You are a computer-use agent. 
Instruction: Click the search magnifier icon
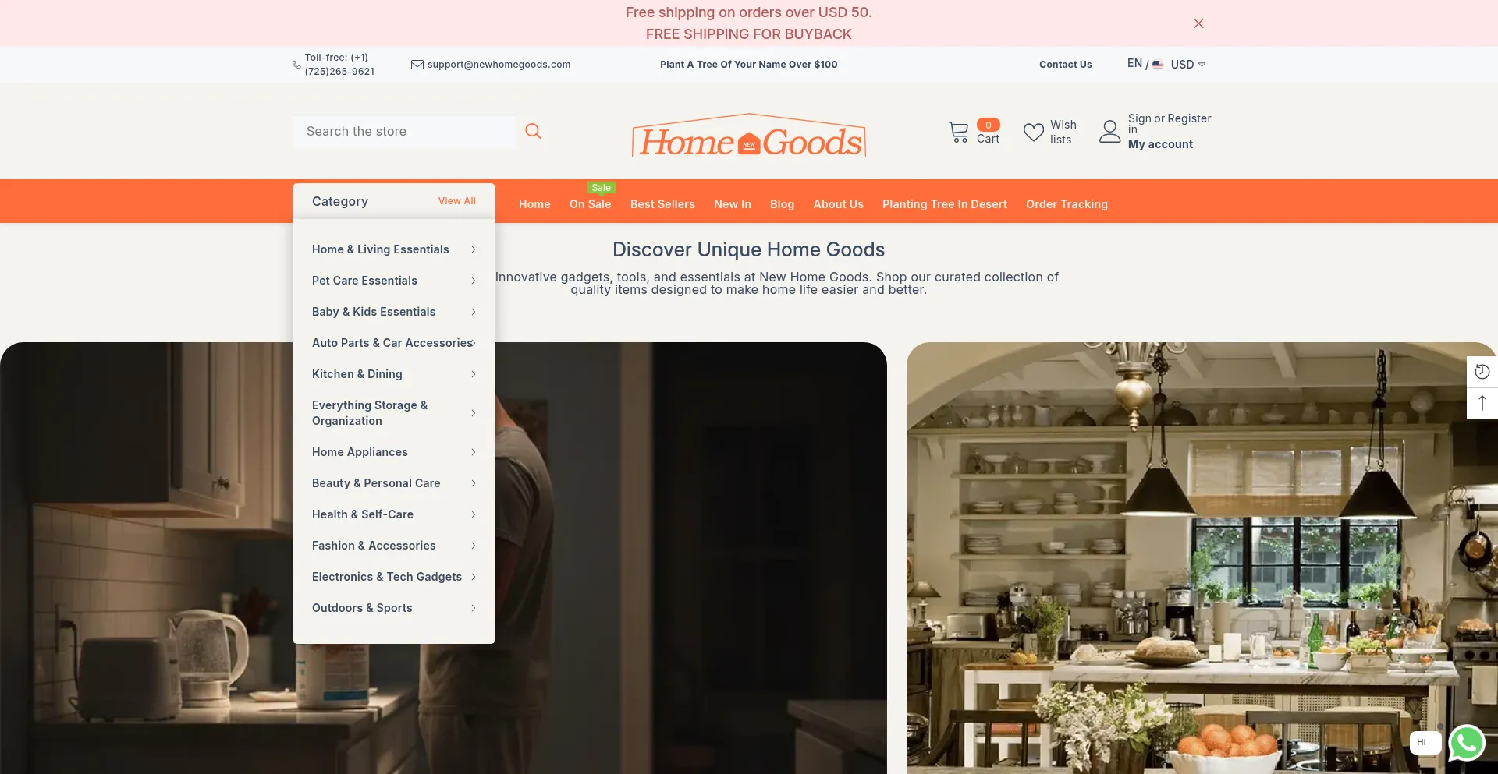533,131
